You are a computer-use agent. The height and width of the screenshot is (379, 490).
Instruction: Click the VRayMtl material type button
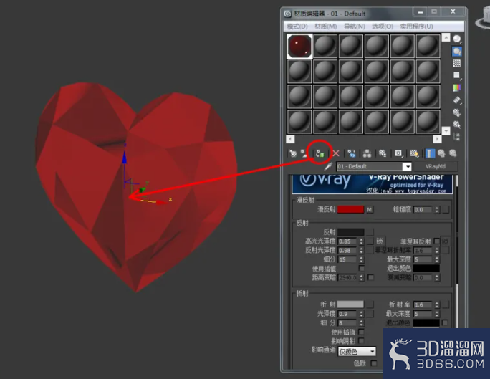coord(436,166)
